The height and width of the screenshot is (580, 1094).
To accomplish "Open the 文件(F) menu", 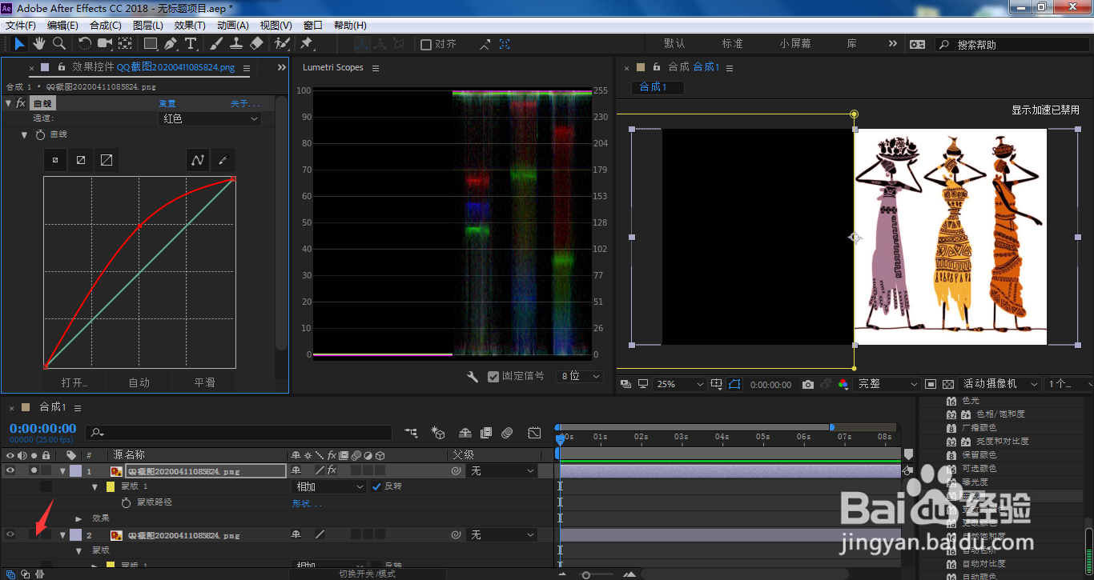I will [21, 26].
